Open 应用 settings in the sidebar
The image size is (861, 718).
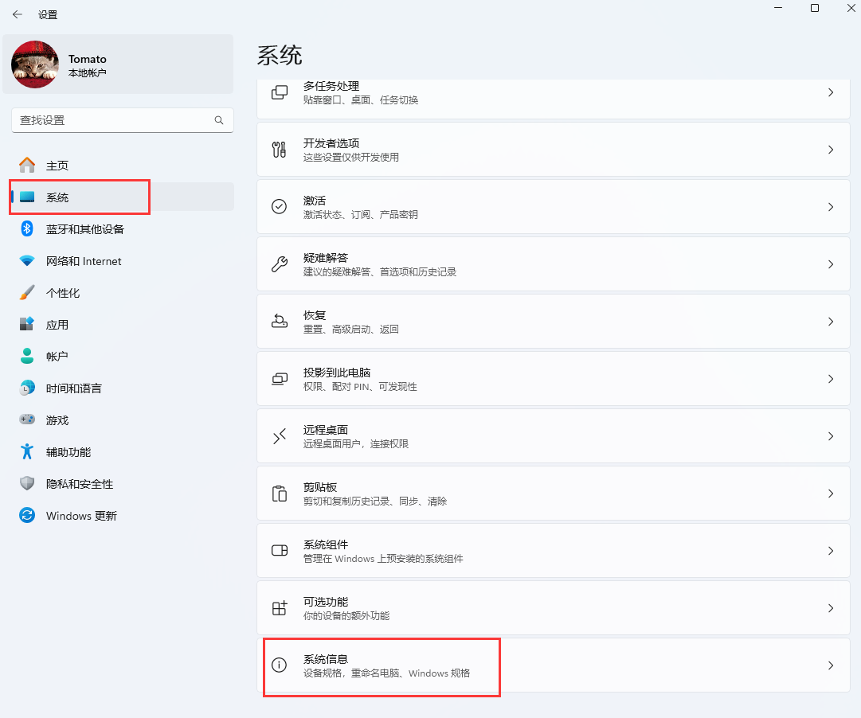(57, 325)
